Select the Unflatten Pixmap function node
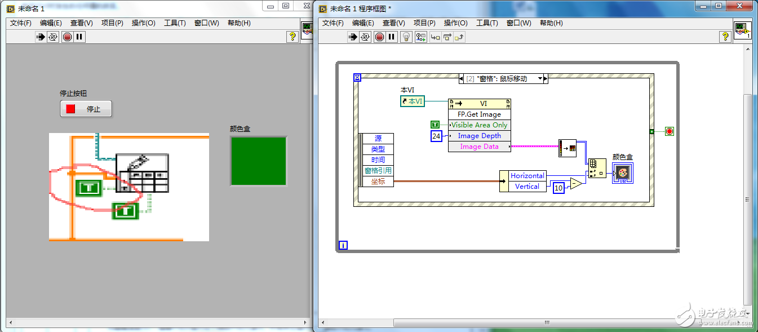The width and height of the screenshot is (758, 332). [567, 148]
